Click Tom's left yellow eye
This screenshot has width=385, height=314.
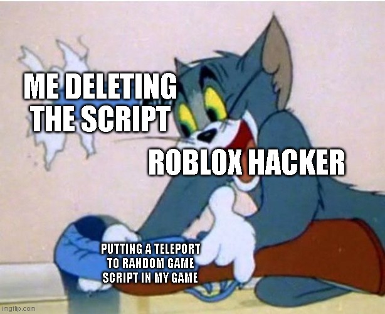[187, 119]
